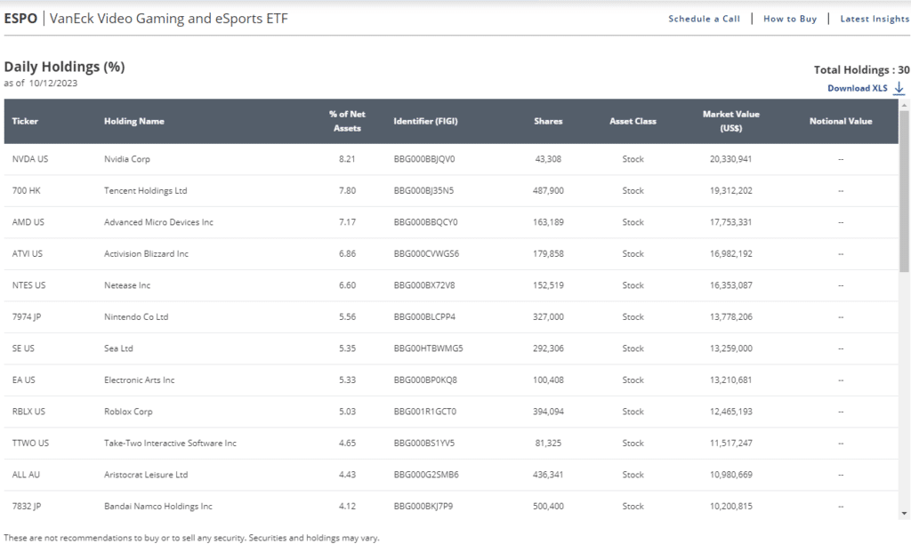Select the RBLX US ticker cell
911x552 pixels.
28,412
